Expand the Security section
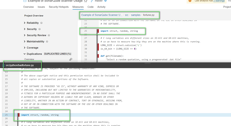 (25, 29)
